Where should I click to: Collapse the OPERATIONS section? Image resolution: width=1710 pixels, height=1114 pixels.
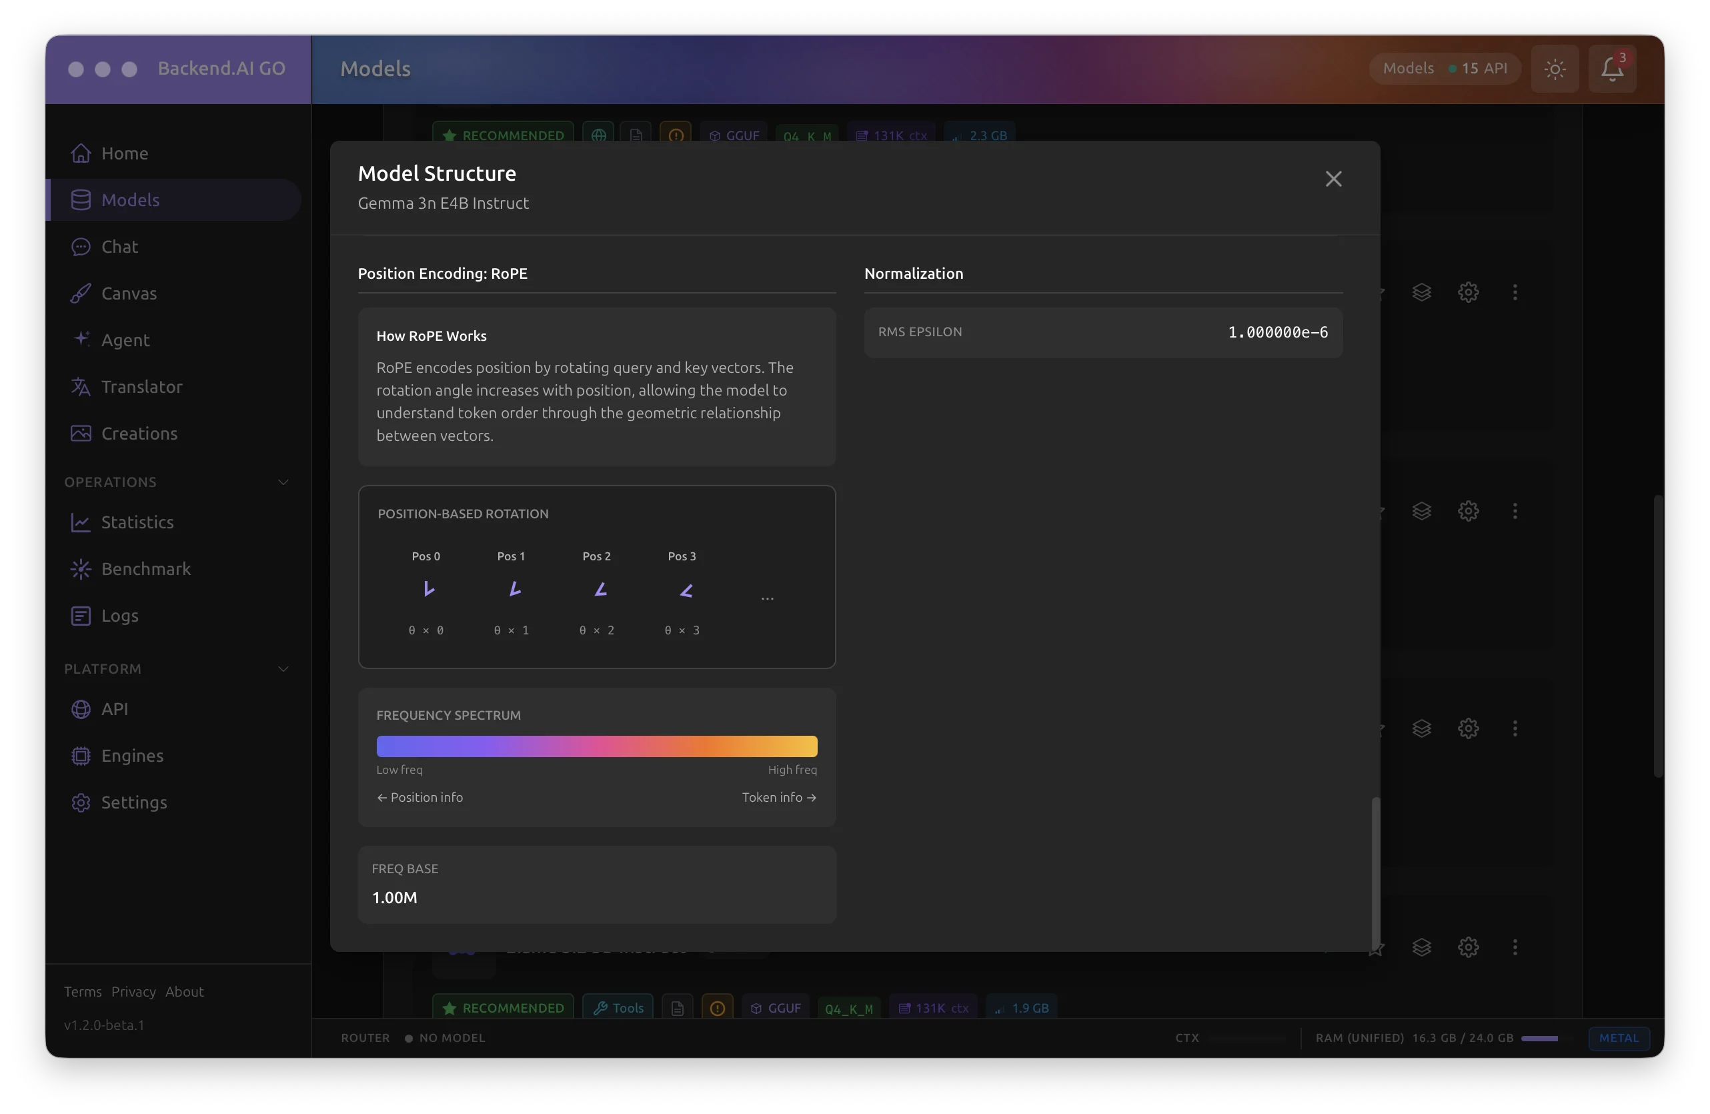click(283, 482)
